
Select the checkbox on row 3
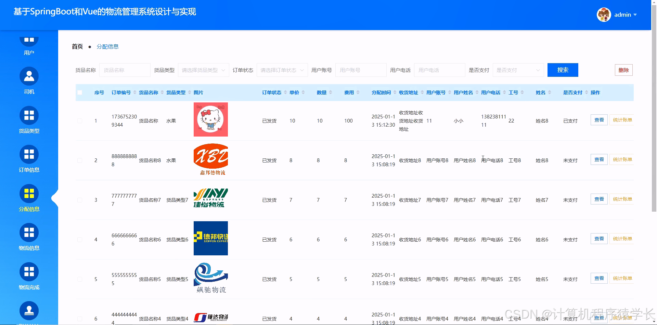coord(80,200)
